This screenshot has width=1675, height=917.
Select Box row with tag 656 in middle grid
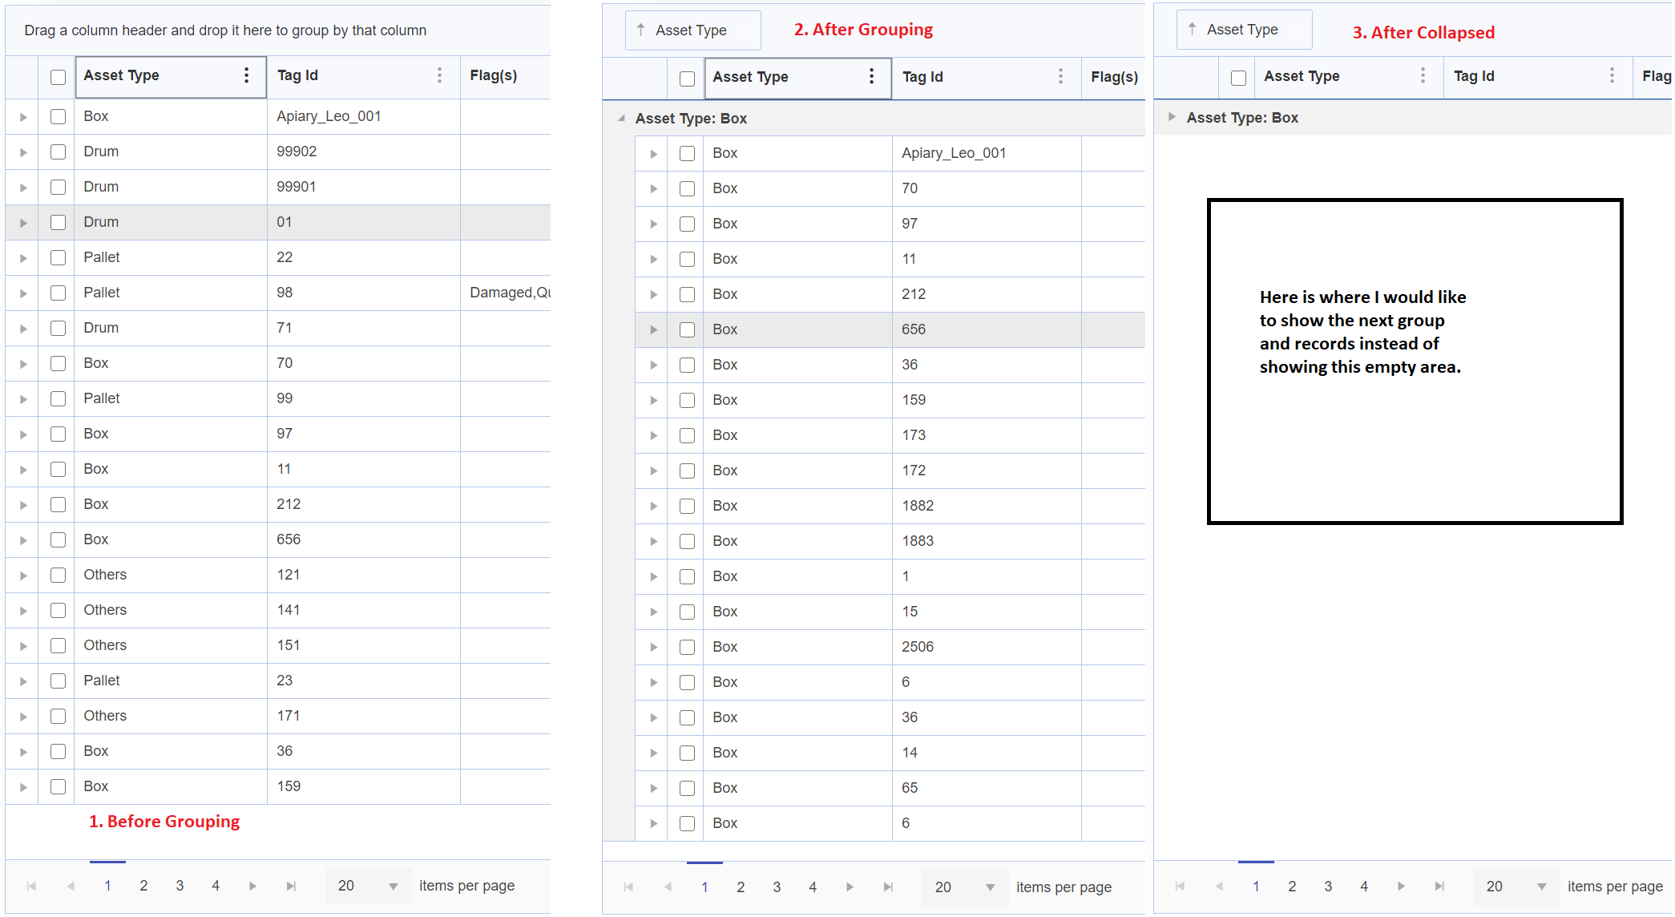[x=687, y=329]
